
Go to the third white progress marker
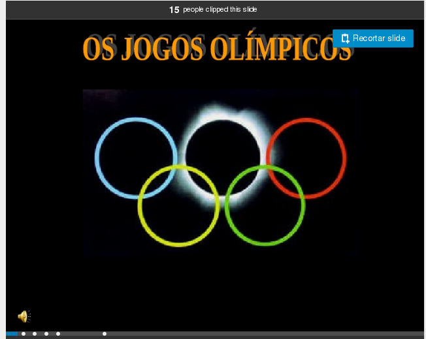(46, 334)
